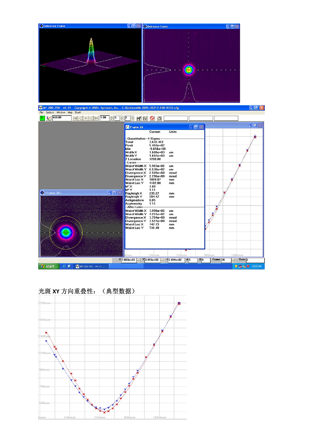316x447 pixels.
Task: Click the taskbar clock 10:09 AM
Action: (x=256, y=266)
